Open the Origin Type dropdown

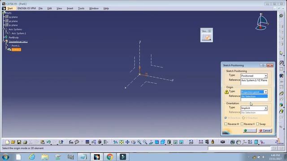(x=265, y=92)
